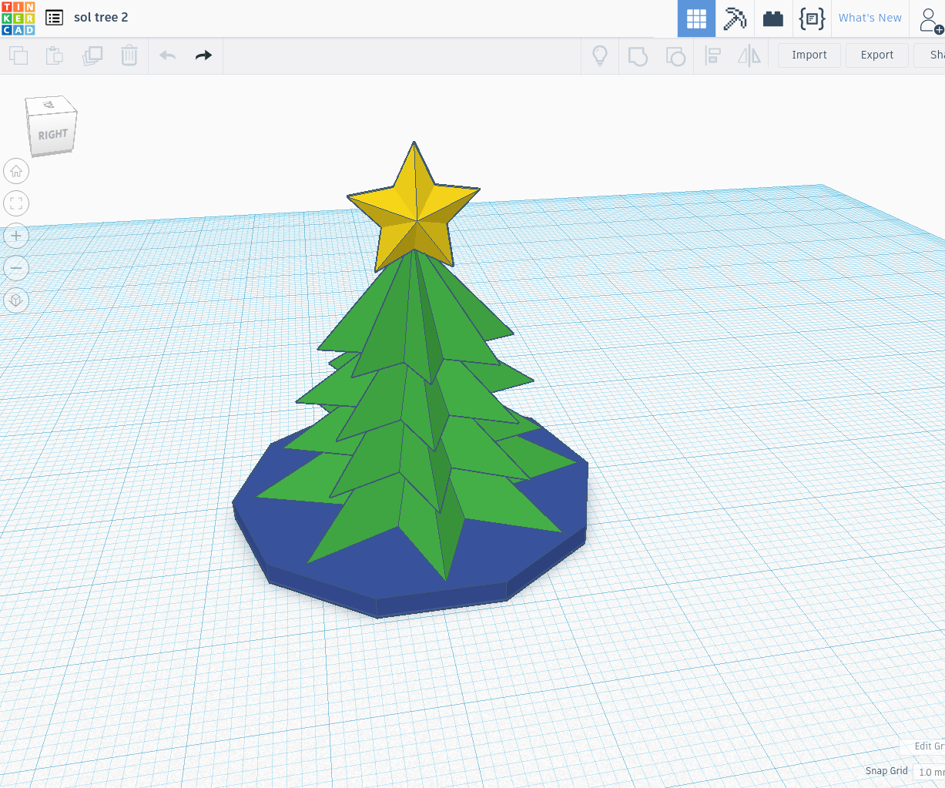The width and height of the screenshot is (945, 788).
Task: Click the add user account icon
Action: (930, 21)
